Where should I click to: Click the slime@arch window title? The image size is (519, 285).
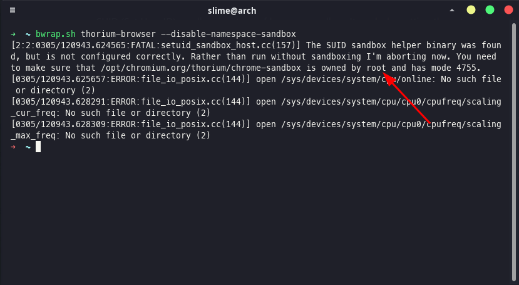[232, 11]
